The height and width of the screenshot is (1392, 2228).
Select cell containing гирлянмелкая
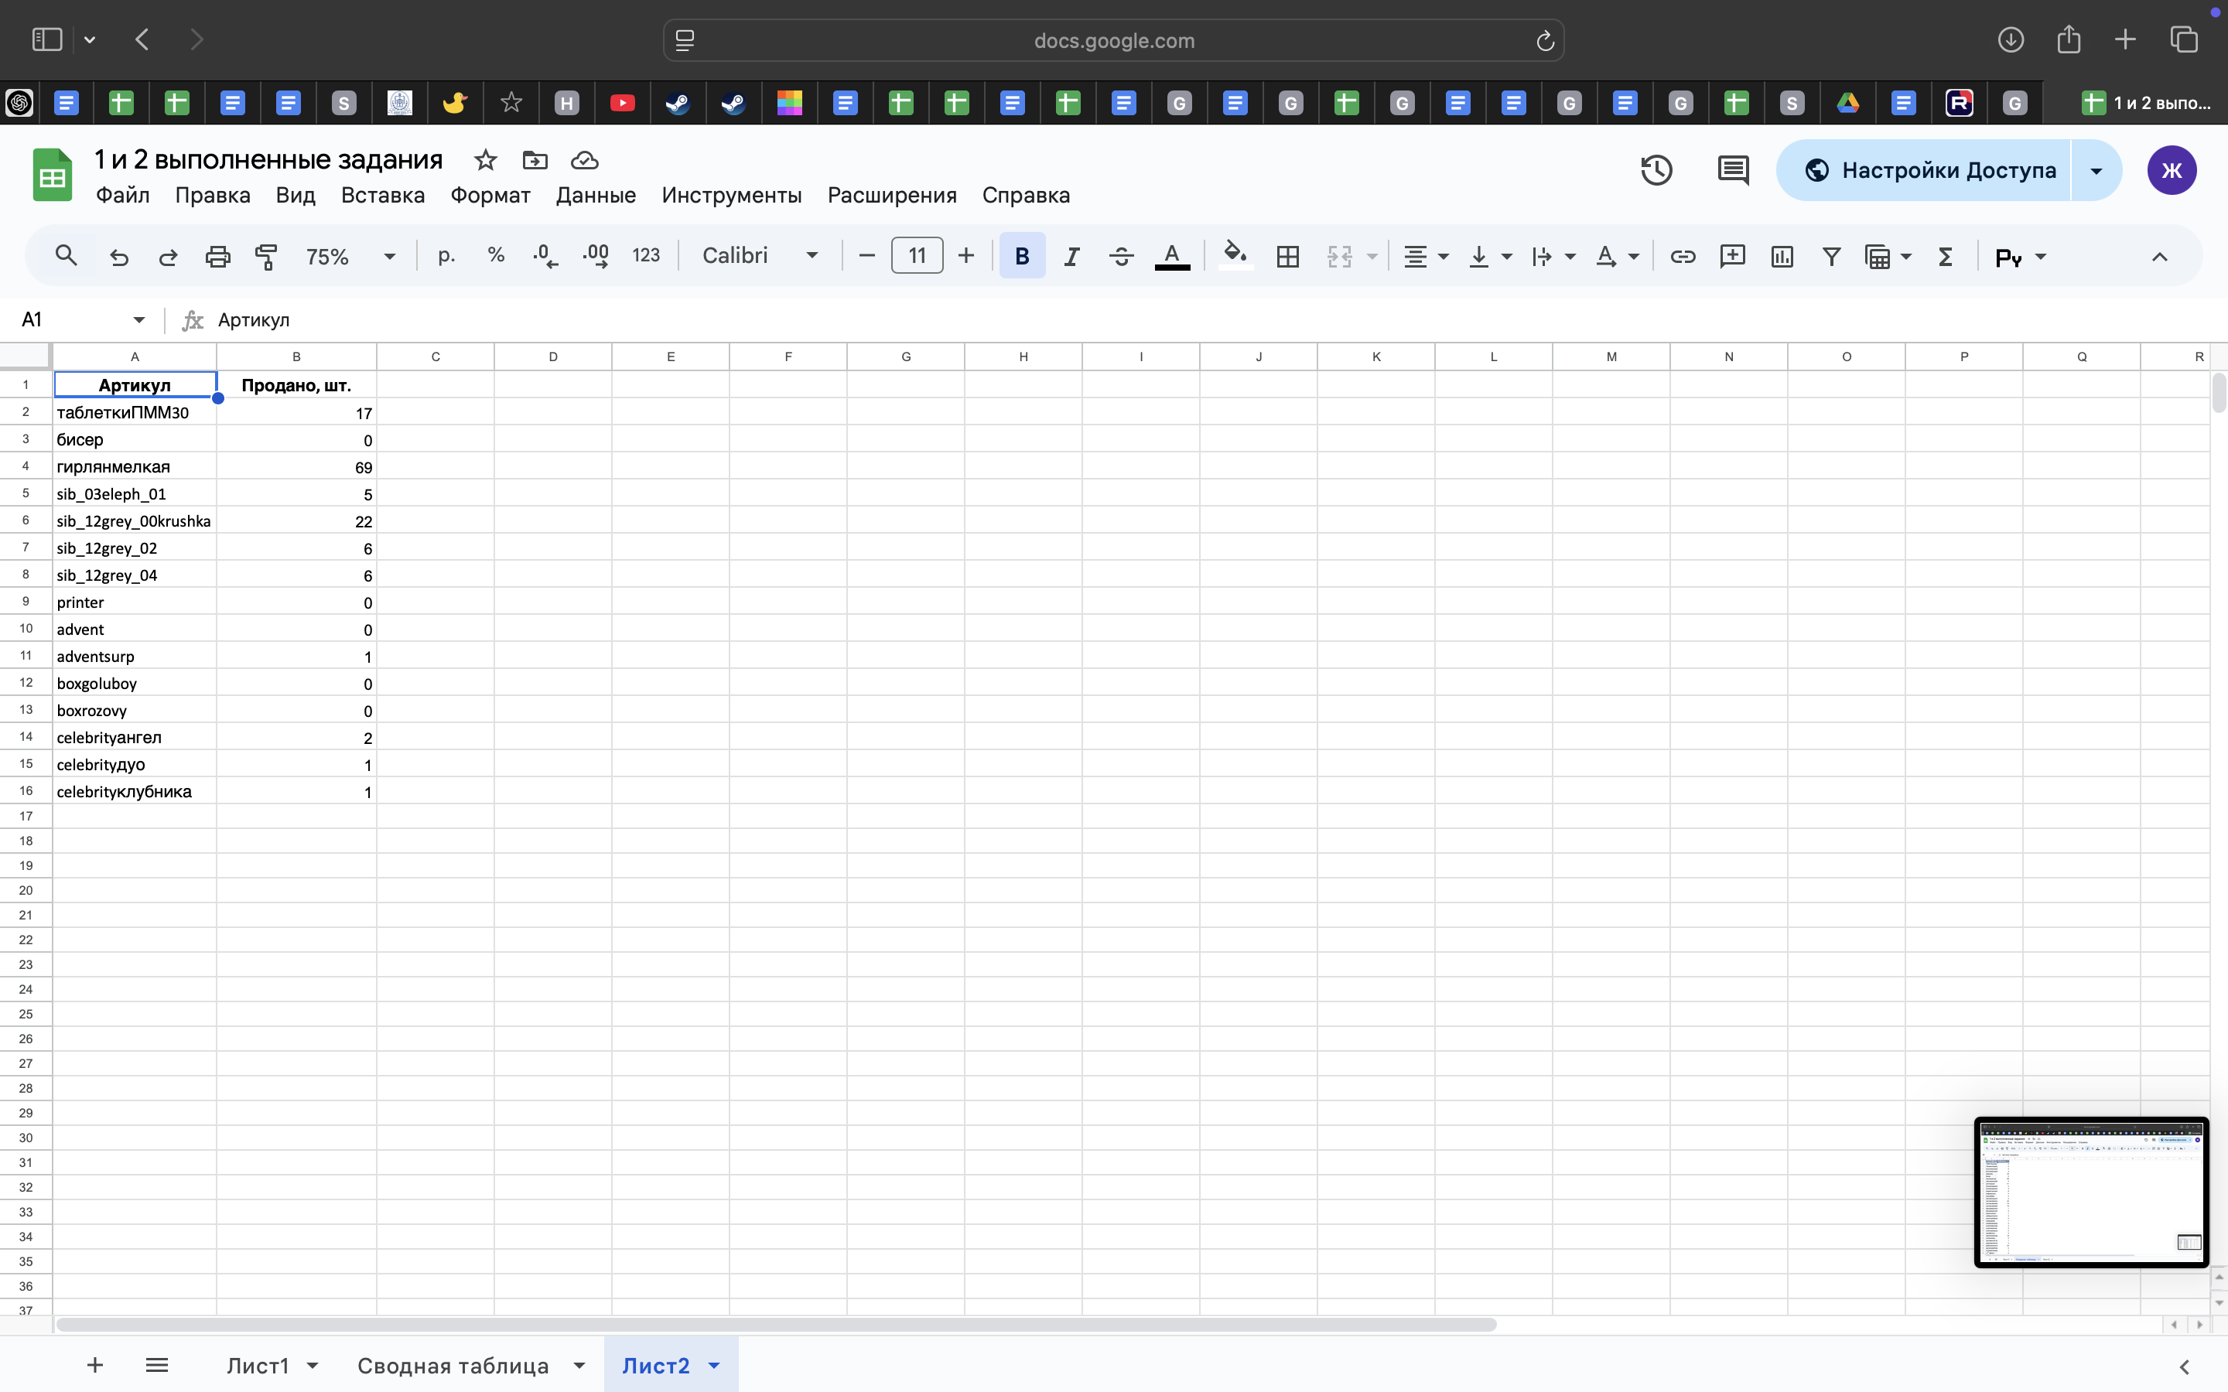click(135, 467)
